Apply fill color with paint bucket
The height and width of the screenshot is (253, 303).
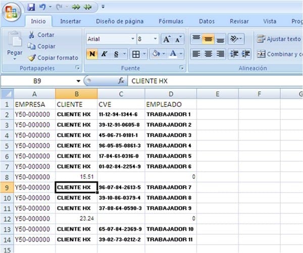pos(156,54)
